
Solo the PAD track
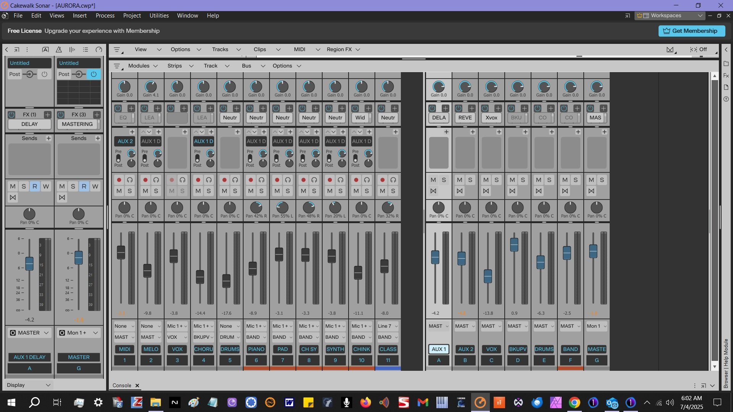288,191
